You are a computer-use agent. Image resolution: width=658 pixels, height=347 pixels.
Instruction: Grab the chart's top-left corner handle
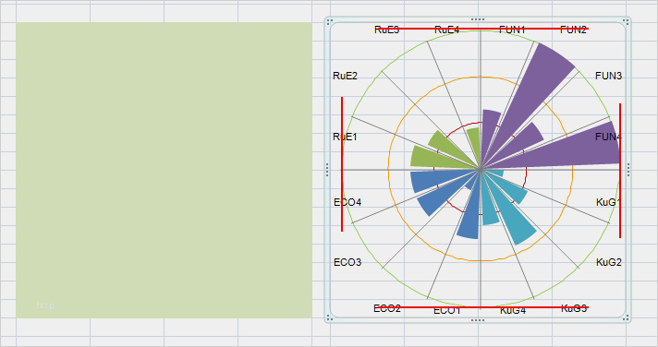329,22
